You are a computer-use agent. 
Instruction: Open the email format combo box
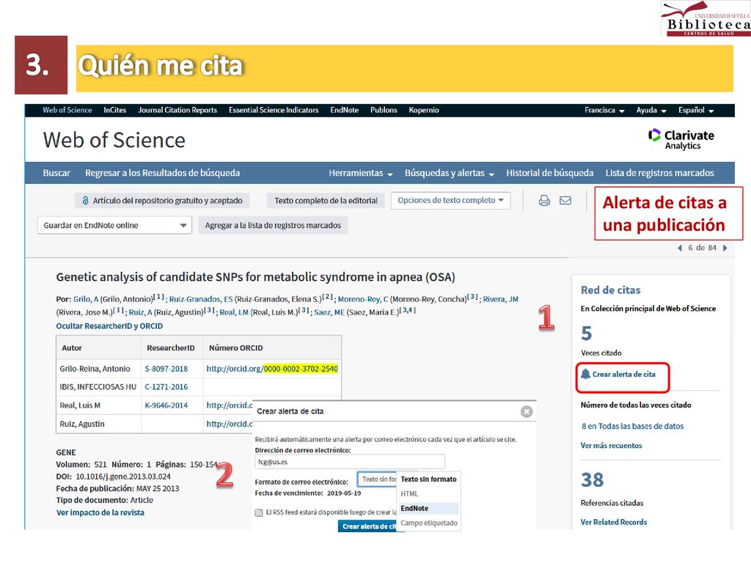tap(378, 479)
